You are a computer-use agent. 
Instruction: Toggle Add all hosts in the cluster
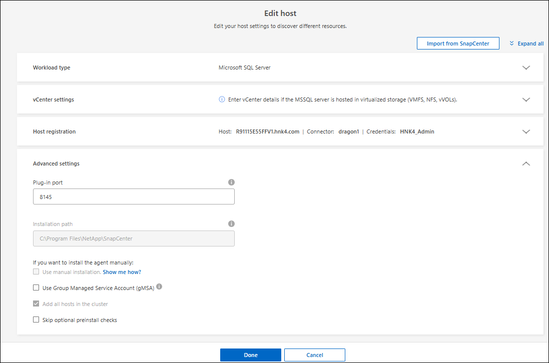[x=36, y=303]
